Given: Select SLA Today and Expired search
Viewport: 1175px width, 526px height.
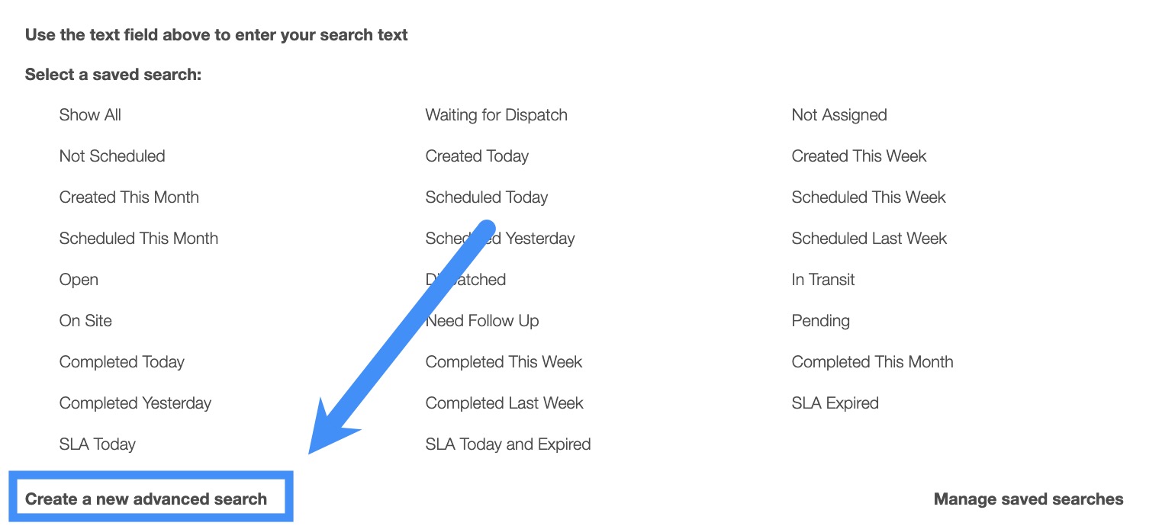Looking at the screenshot, I should (507, 444).
